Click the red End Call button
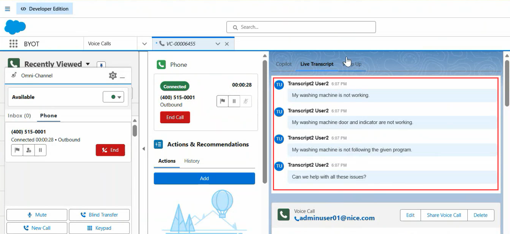 [x=175, y=117]
